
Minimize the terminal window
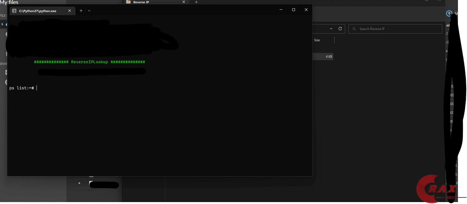point(281,10)
